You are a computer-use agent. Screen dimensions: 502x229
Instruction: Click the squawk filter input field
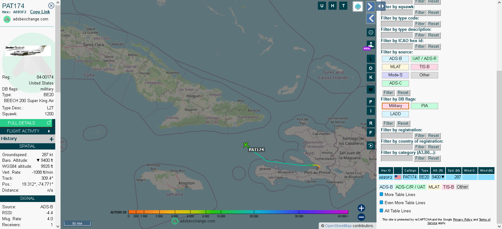pyautogui.click(x=397, y=13)
